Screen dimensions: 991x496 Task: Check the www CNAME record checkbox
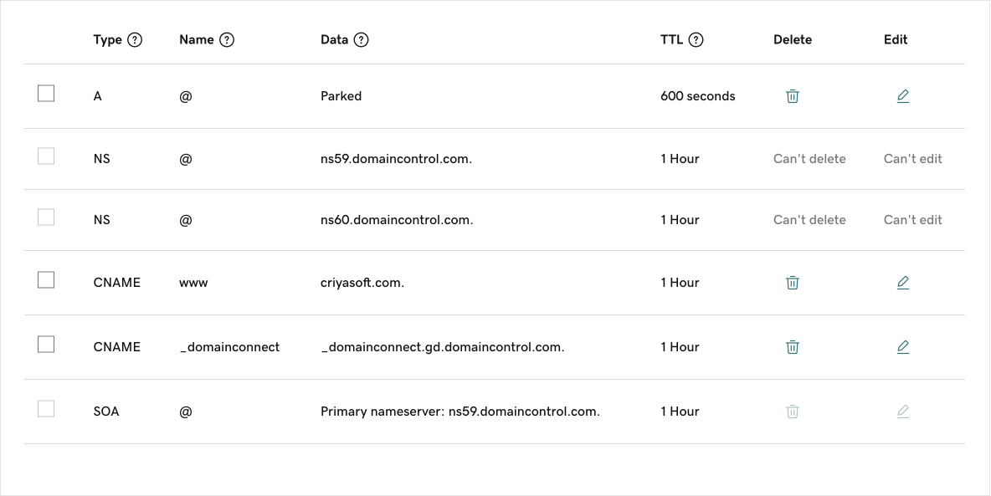click(46, 280)
